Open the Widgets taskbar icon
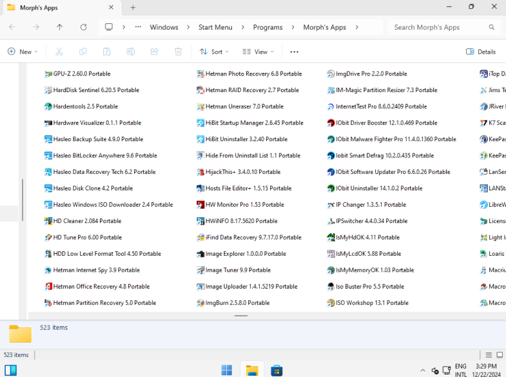The height and width of the screenshot is (377, 506). 11,370
